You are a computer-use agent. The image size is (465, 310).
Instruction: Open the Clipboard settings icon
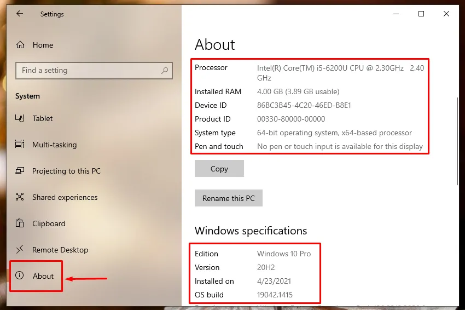pyautogui.click(x=20, y=223)
